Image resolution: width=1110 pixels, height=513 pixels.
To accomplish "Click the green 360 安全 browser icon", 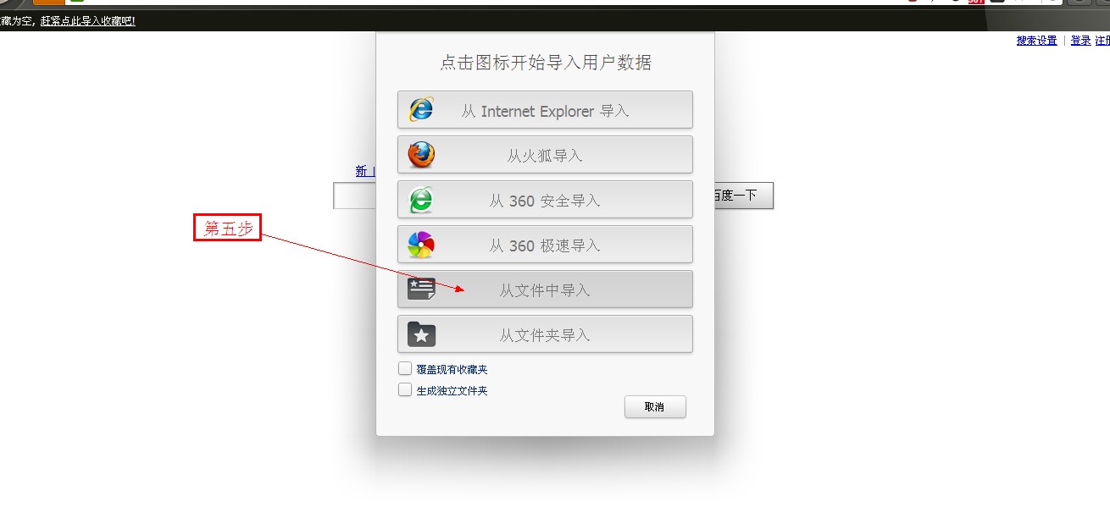I will pyautogui.click(x=421, y=199).
